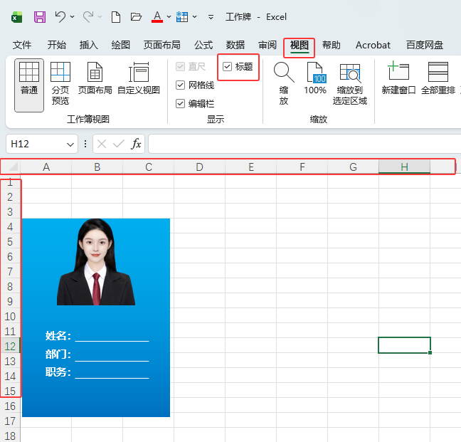Select column H header
The height and width of the screenshot is (442, 461).
click(404, 167)
